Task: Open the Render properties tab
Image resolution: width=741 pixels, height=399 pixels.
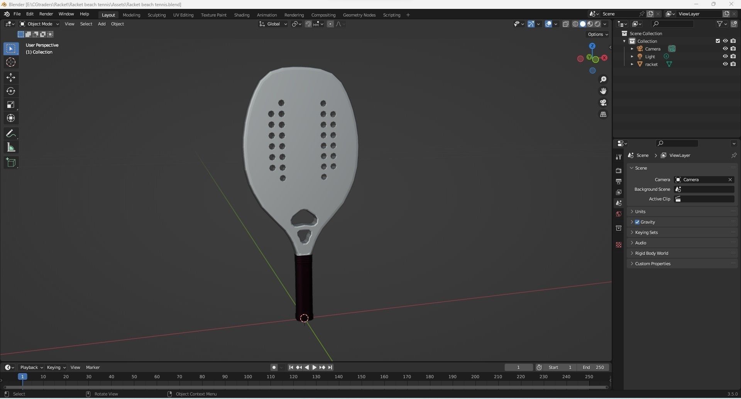Action: [619, 170]
